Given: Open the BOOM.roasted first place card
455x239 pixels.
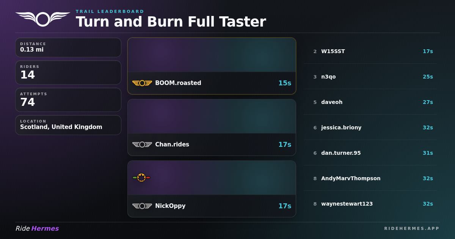Looking at the screenshot, I should click(212, 66).
